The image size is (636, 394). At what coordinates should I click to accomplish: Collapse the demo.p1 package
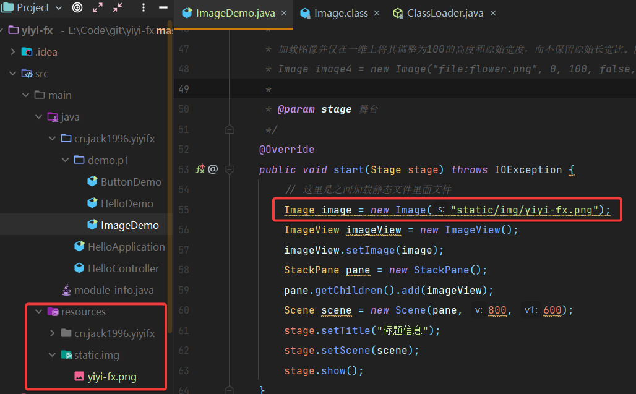pyautogui.click(x=65, y=160)
